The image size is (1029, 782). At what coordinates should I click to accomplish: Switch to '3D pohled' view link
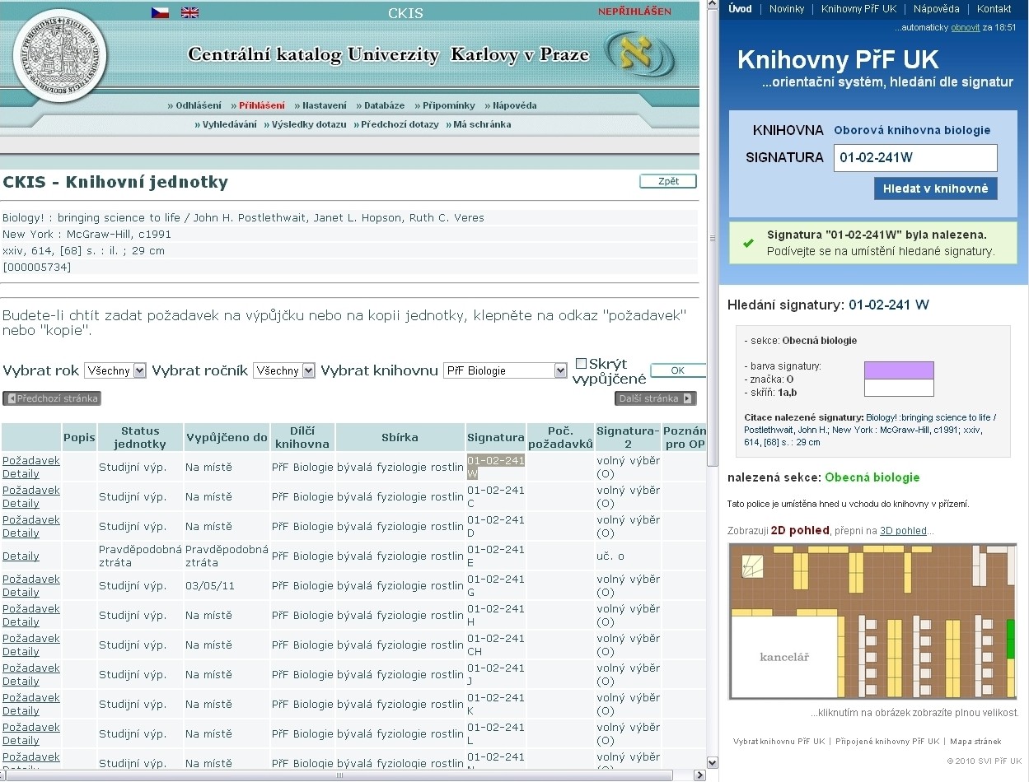(903, 531)
